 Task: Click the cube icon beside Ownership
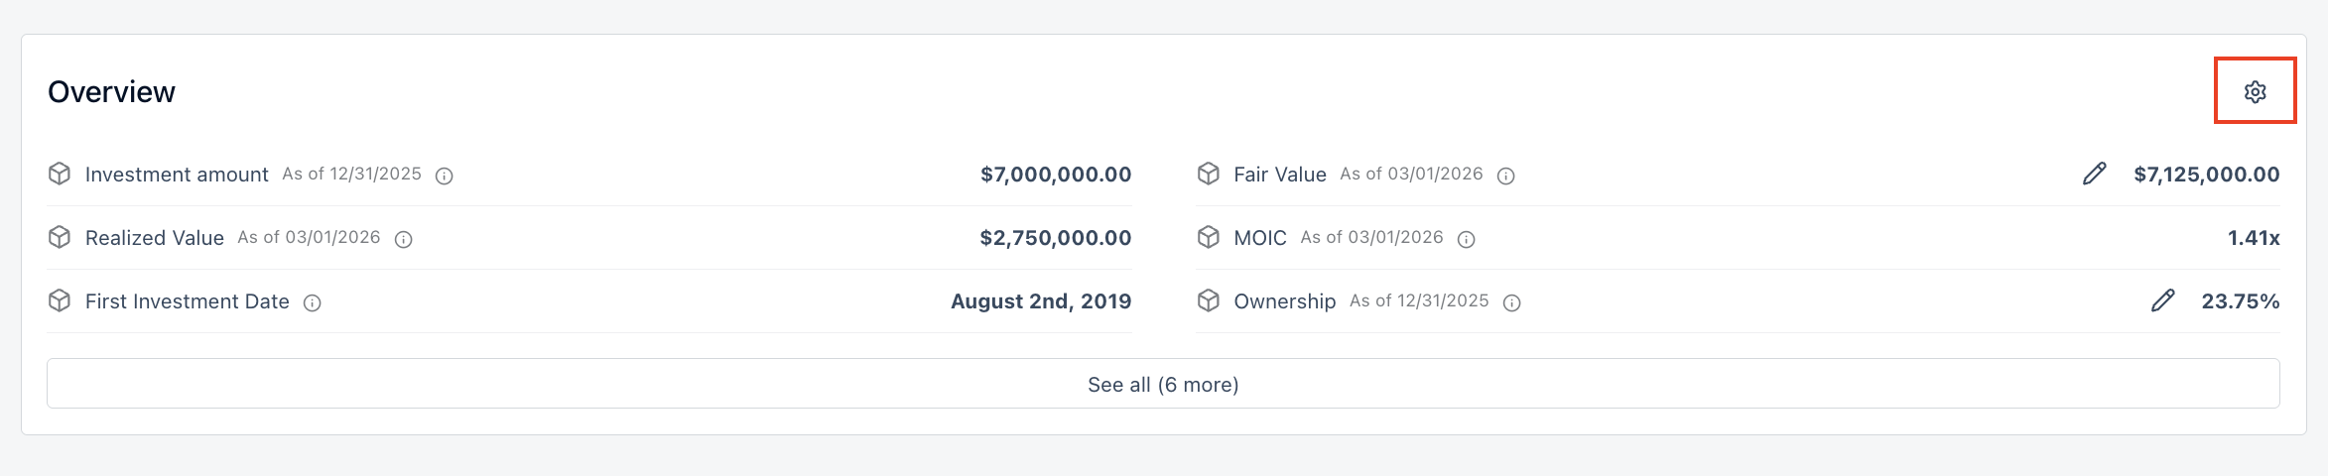click(x=1208, y=300)
